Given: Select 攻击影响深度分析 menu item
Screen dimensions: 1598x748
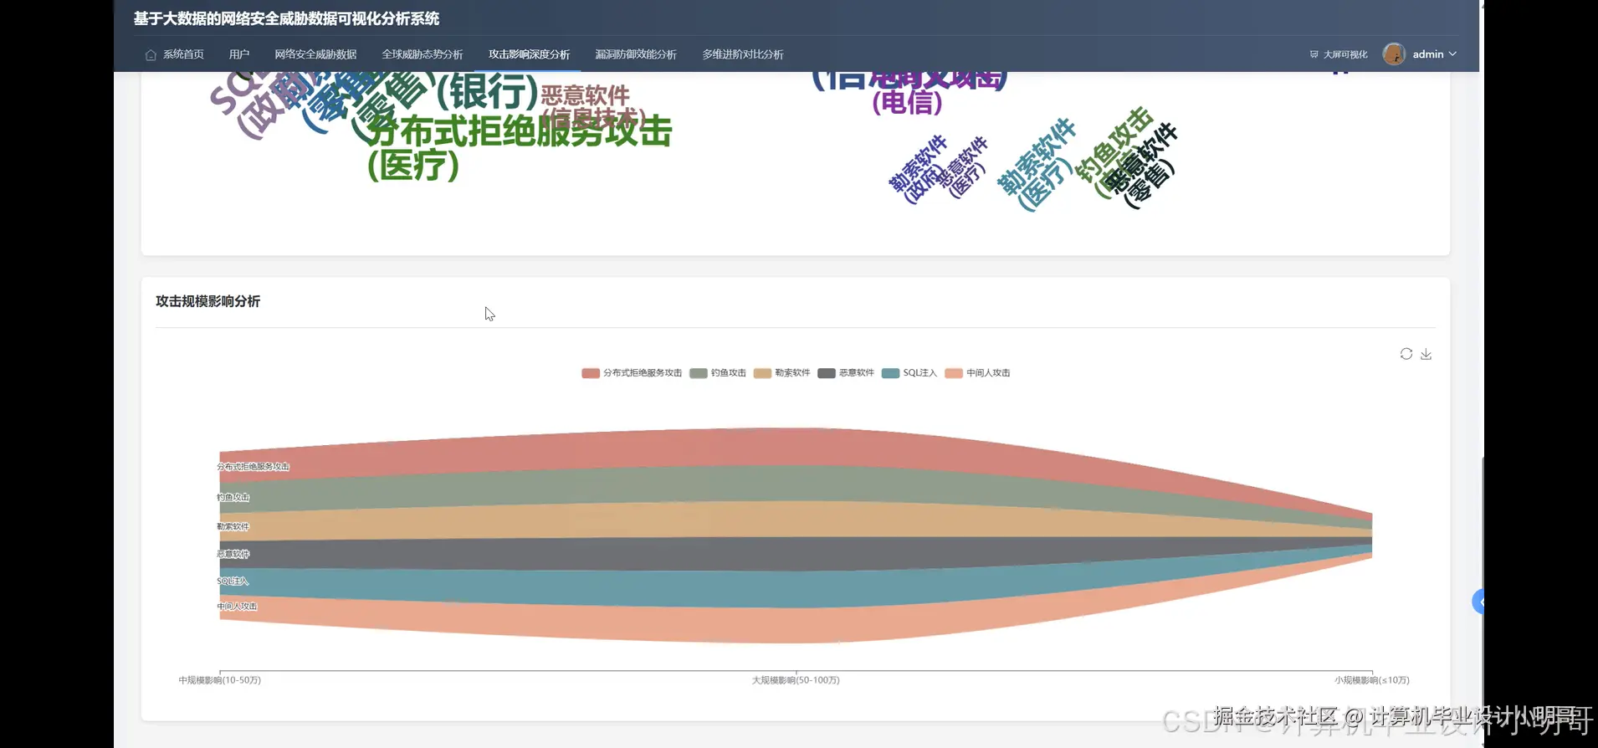Looking at the screenshot, I should click(530, 54).
